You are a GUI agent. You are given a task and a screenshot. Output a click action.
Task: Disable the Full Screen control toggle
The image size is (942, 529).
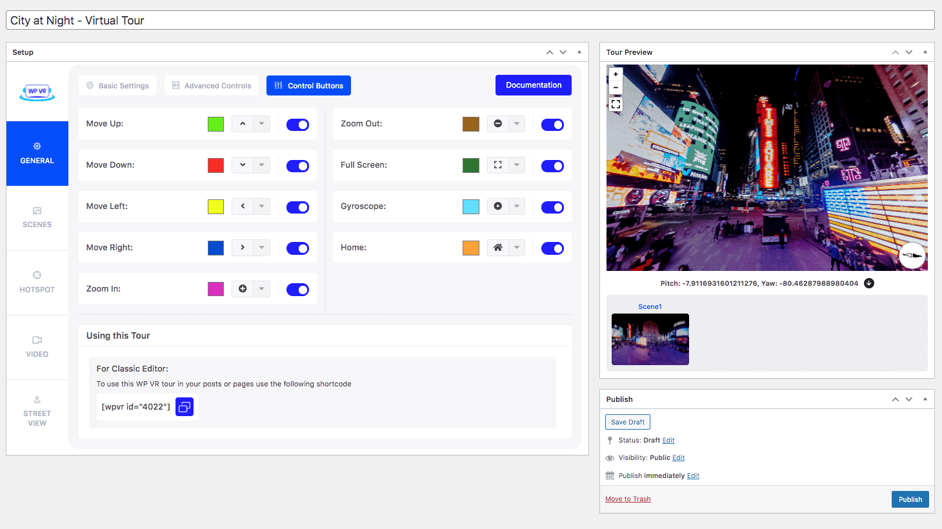coord(552,166)
